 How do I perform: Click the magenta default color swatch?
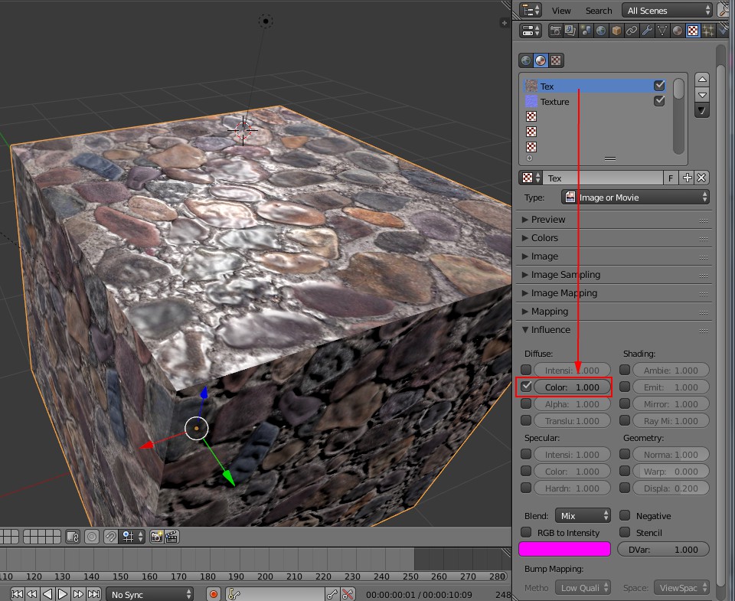[564, 549]
